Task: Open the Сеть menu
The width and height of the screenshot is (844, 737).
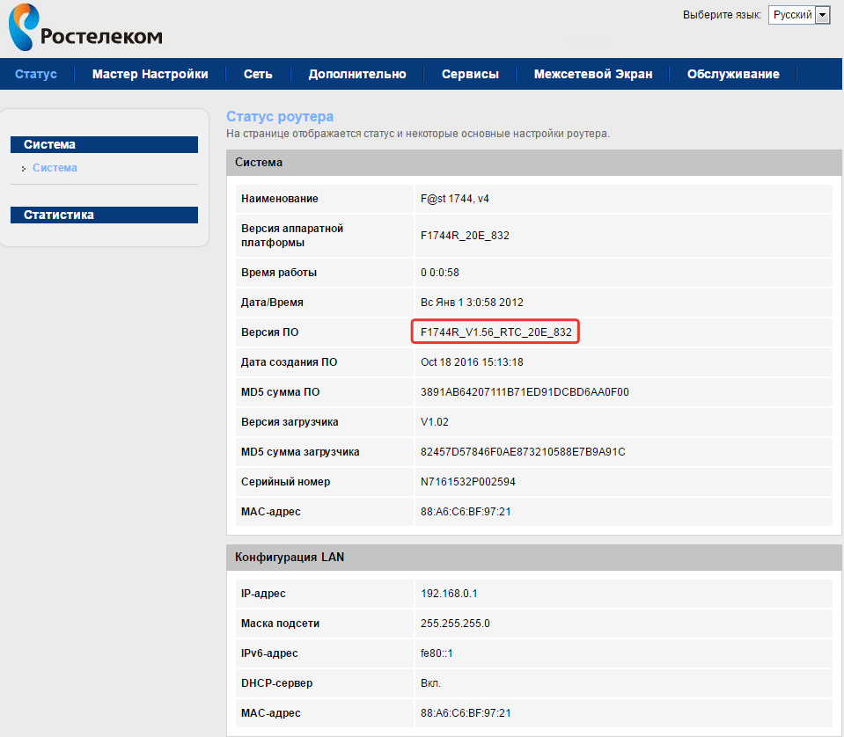Action: [258, 74]
